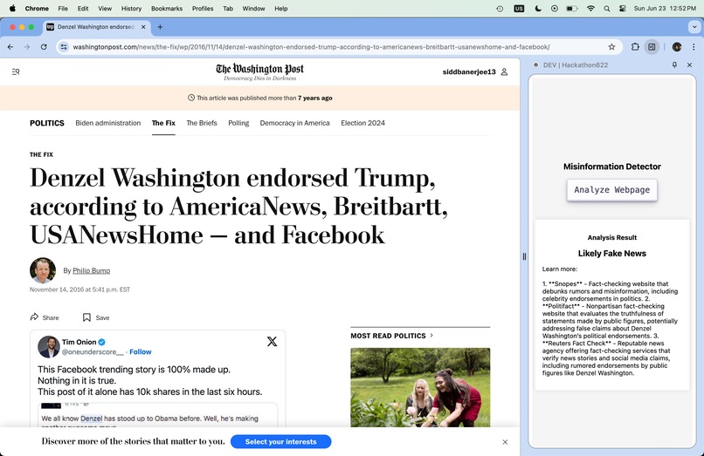
Task: Open The Briefs section
Action: point(202,123)
